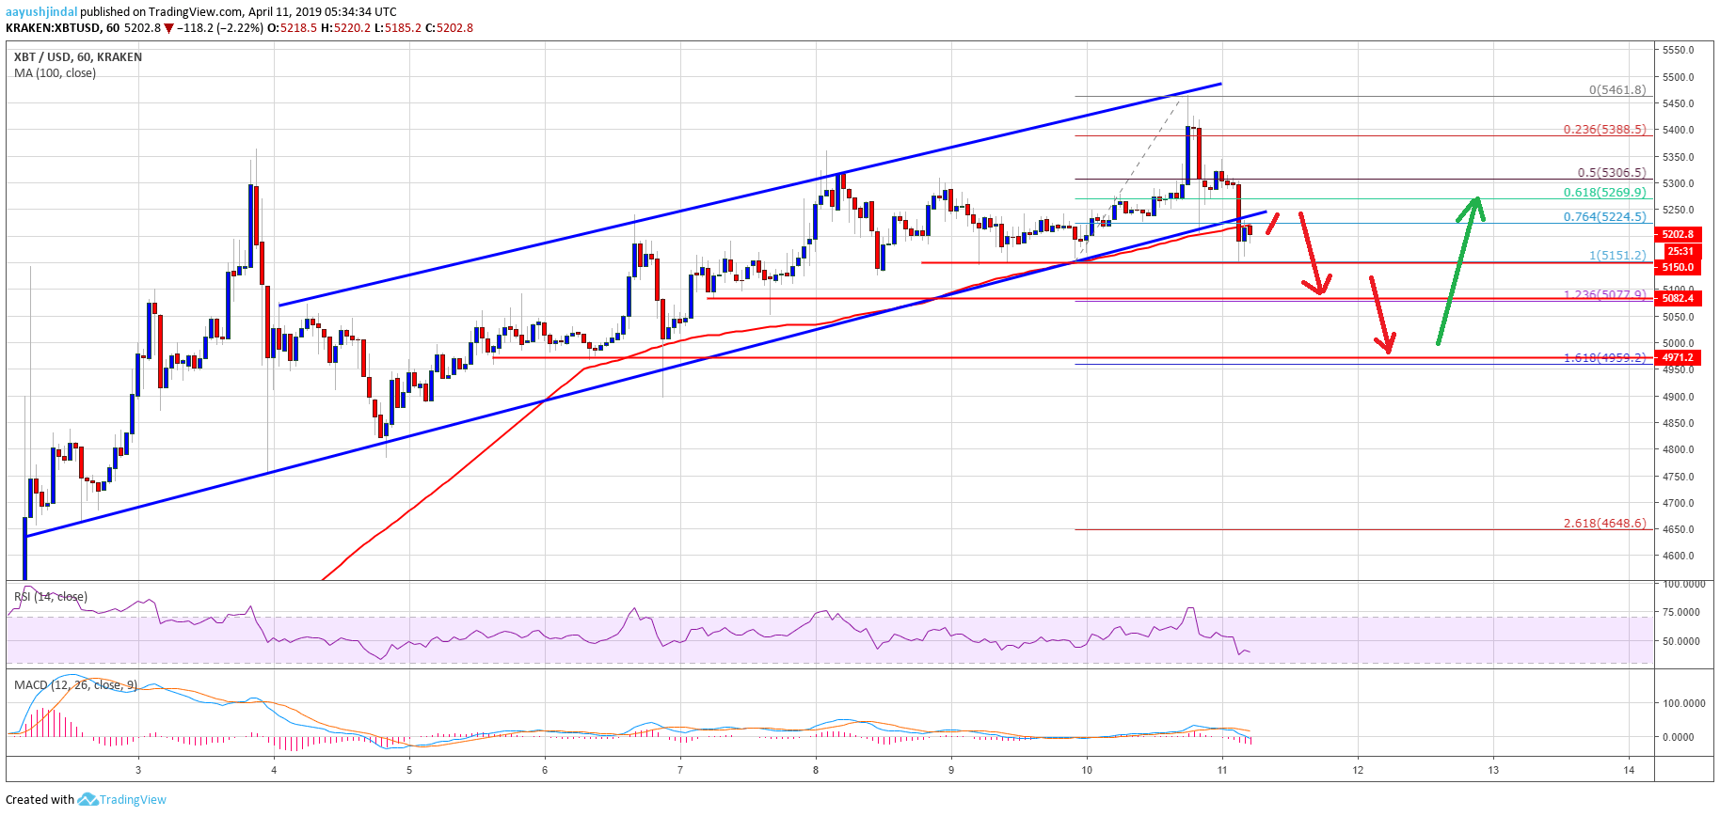Click the countdown timer tag 25:31
1720x816 pixels.
[1680, 251]
